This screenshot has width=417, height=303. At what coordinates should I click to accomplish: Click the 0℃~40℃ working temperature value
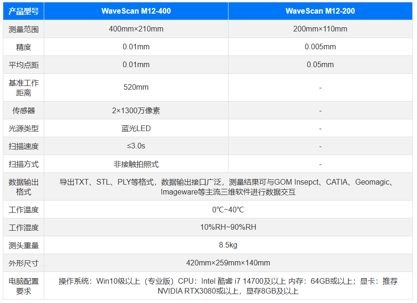coord(228,210)
